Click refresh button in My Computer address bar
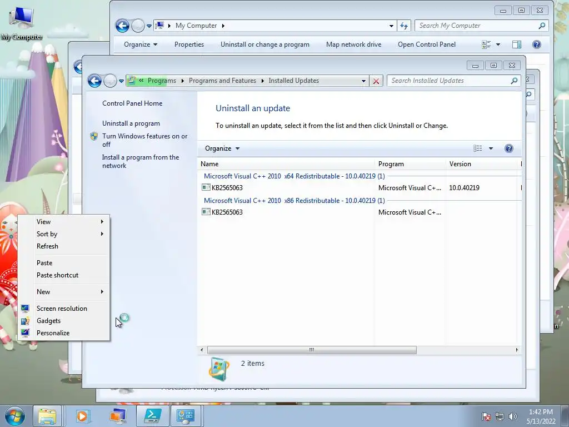 (404, 26)
